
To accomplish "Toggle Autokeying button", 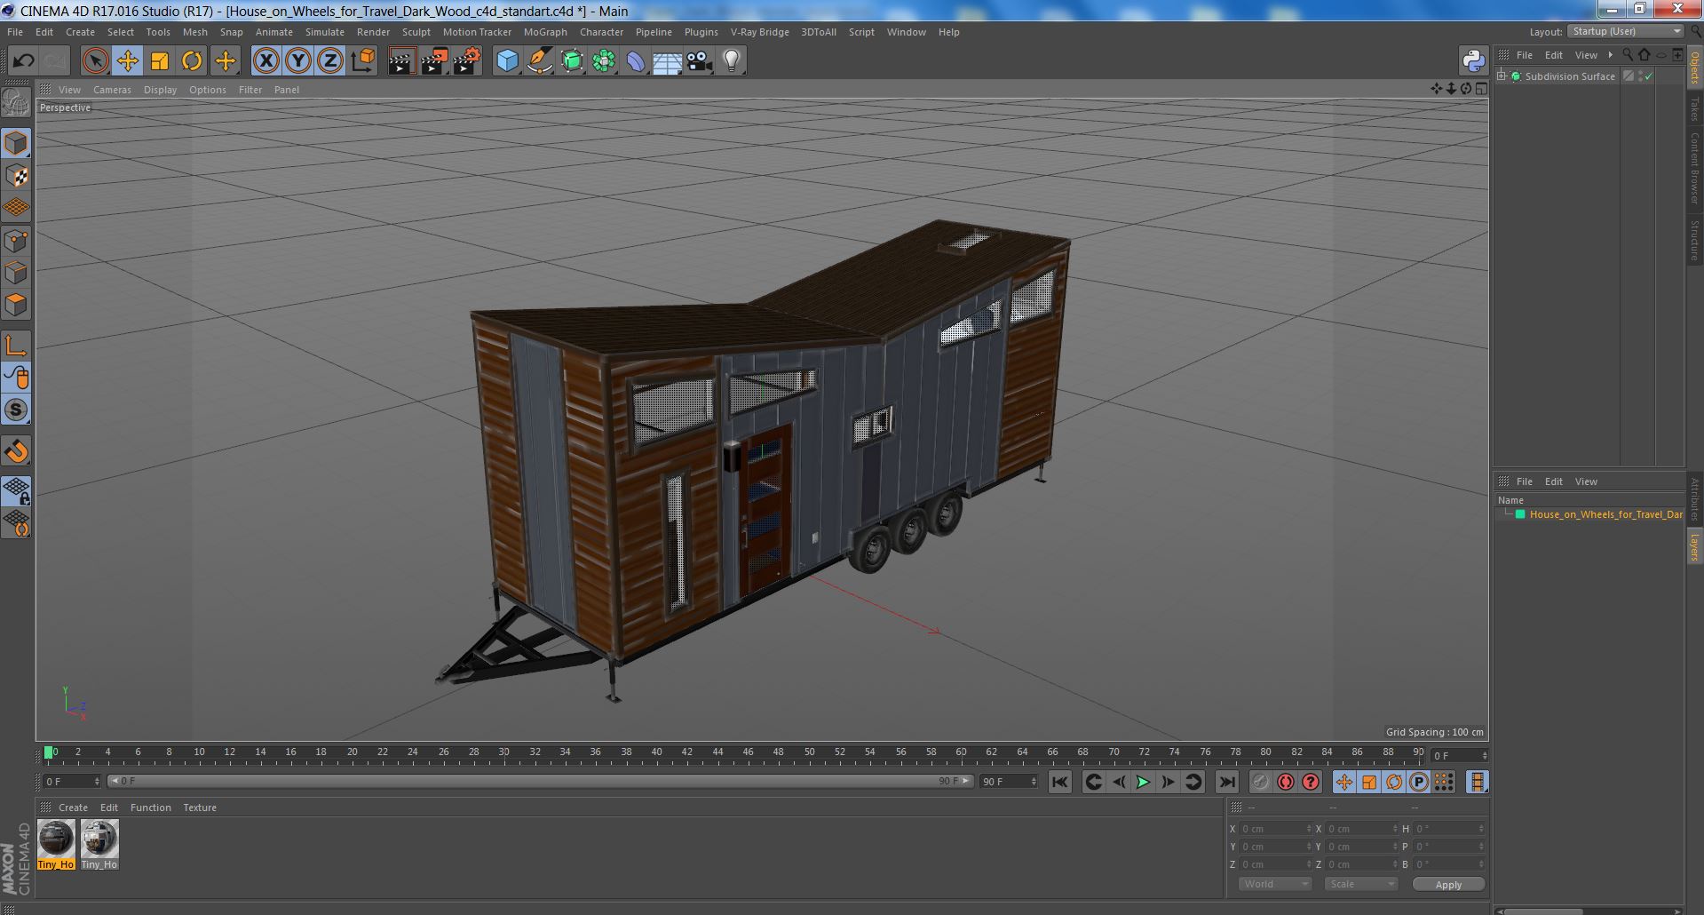I will [x=1285, y=782].
